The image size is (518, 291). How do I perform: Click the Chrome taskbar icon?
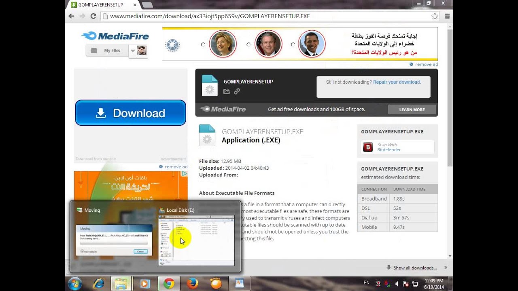point(169,284)
